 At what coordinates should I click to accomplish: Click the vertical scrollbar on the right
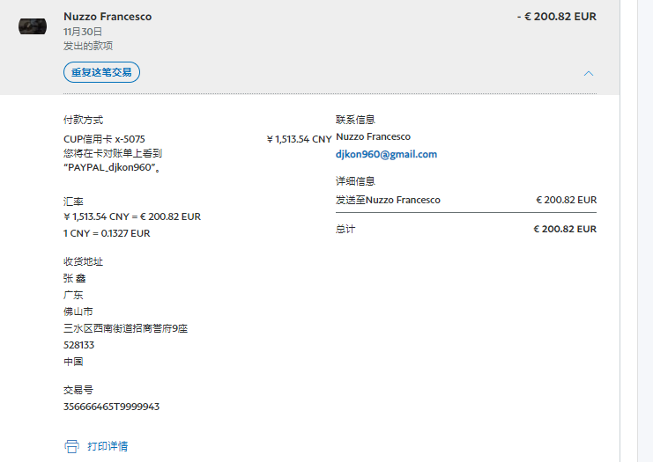pyautogui.click(x=636, y=231)
